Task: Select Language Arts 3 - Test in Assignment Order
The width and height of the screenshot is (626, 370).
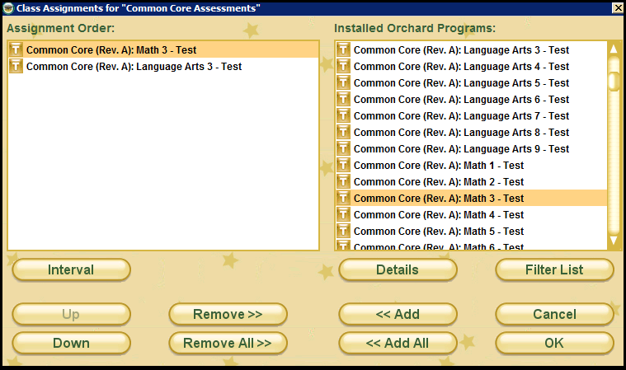Action: (x=163, y=66)
